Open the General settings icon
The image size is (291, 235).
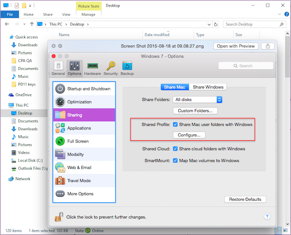tap(58, 68)
